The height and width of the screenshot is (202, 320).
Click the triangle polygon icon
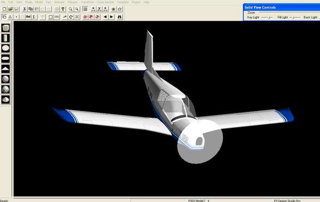point(10,17)
